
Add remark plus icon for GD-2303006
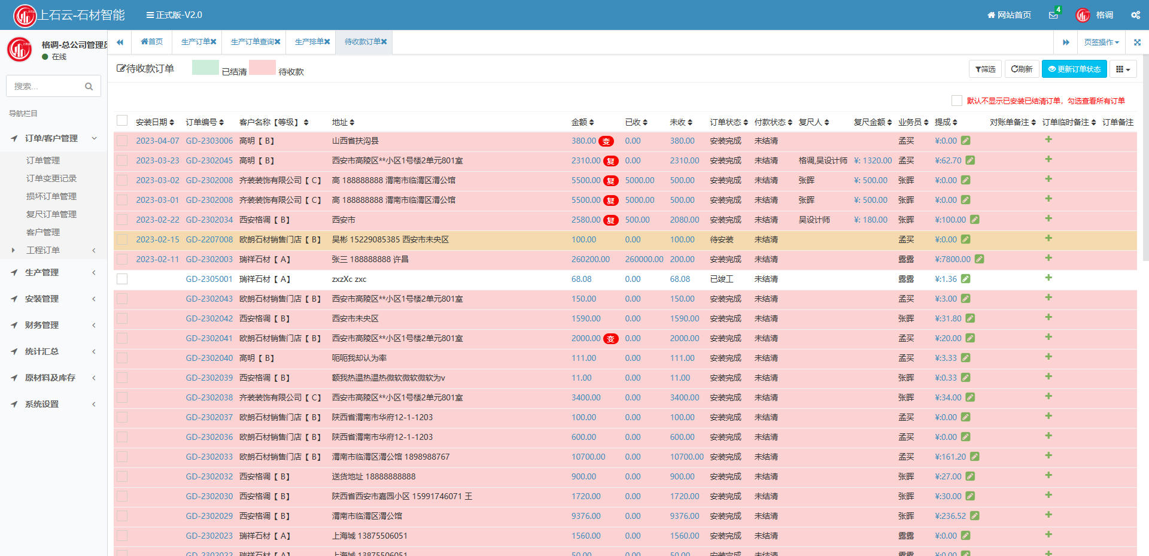coord(1048,139)
